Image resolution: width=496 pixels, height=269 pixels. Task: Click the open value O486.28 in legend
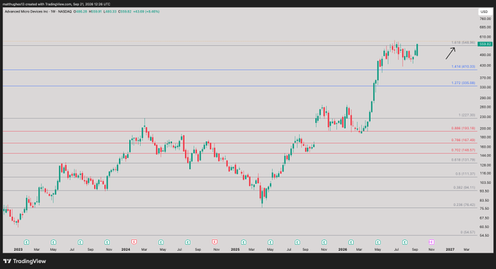(80, 12)
